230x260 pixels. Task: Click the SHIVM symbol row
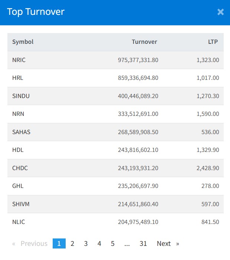pyautogui.click(x=21, y=204)
